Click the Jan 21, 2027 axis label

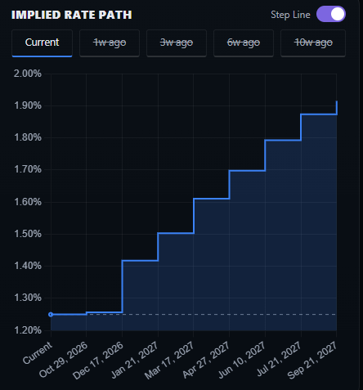pos(135,360)
